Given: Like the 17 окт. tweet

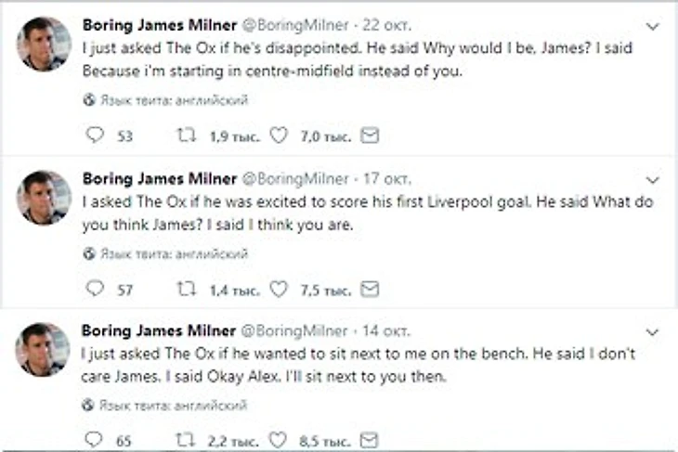Looking at the screenshot, I should [276, 290].
